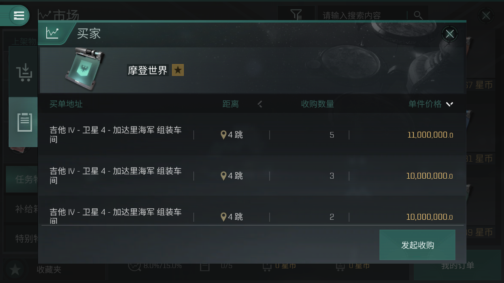Click the 收藏夹 star icon

15,270
